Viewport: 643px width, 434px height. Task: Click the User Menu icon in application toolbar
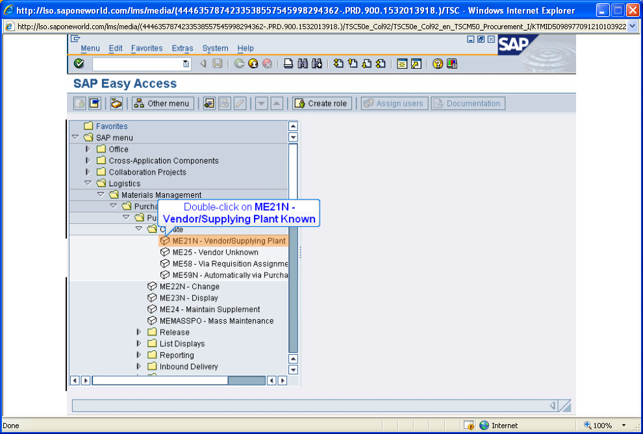click(79, 104)
